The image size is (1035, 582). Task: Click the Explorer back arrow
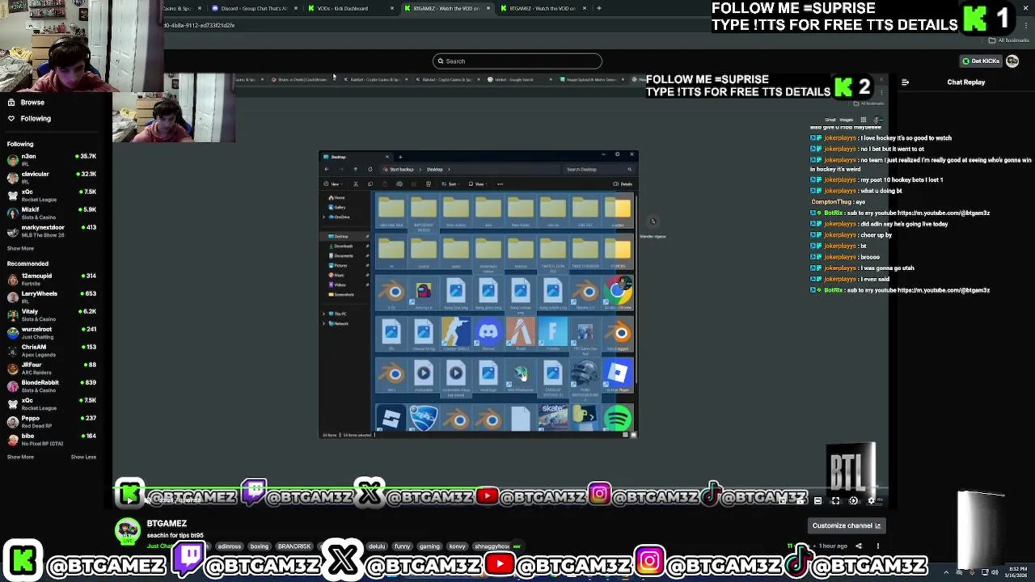327,170
